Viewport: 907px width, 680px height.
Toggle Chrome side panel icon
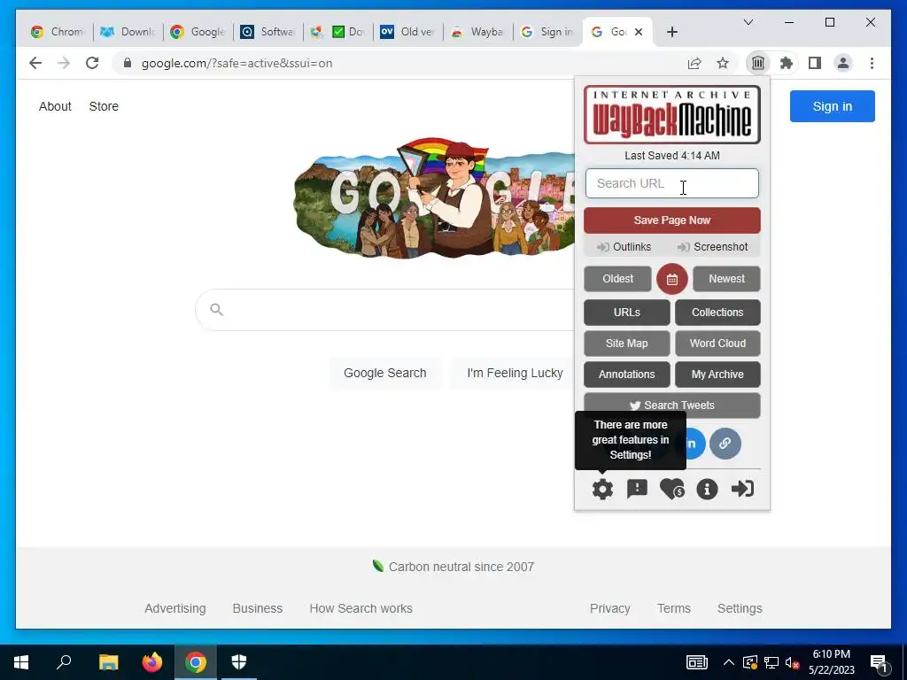pos(815,63)
